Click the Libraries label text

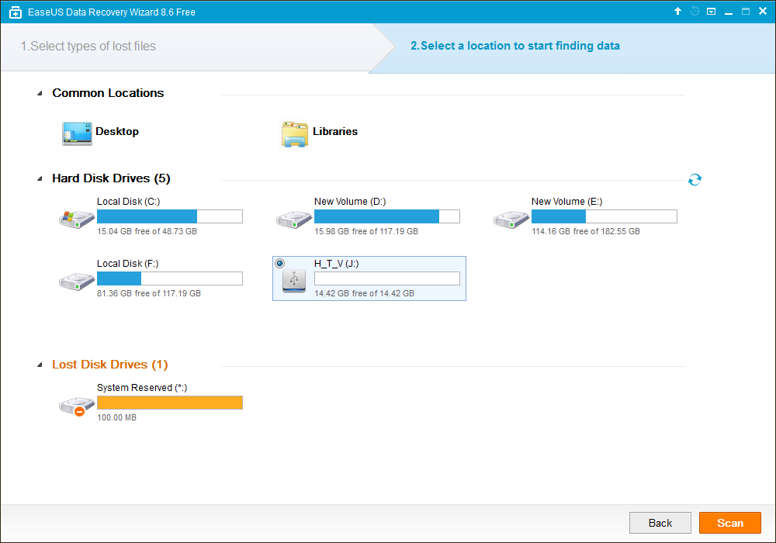point(335,132)
